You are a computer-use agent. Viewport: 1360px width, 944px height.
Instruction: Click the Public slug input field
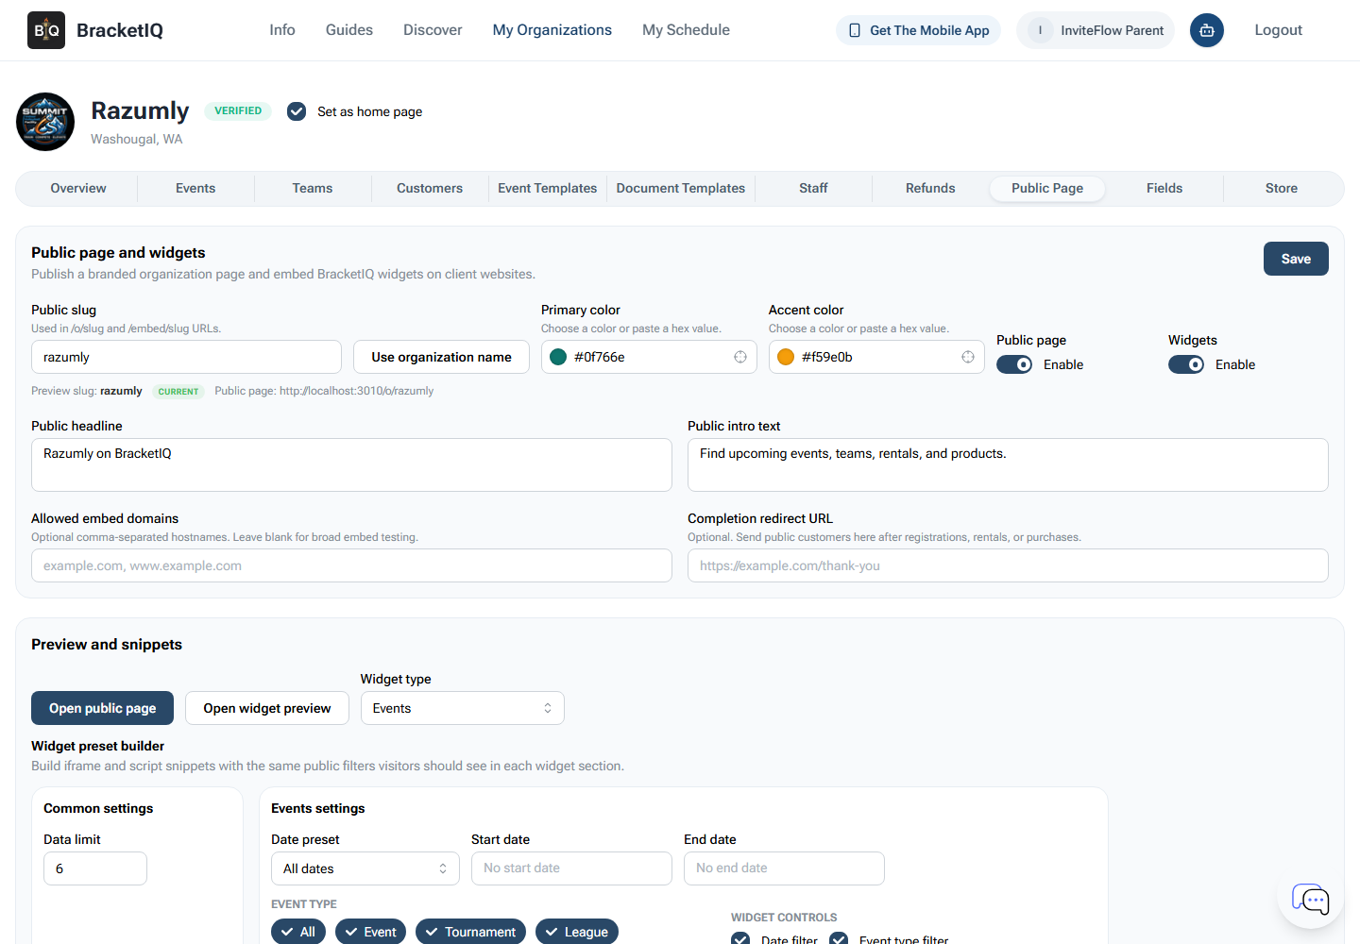click(x=186, y=357)
